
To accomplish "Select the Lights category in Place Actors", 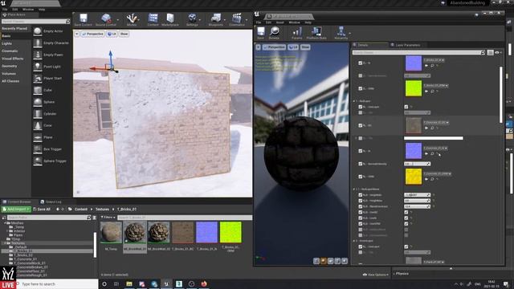I will tap(6, 43).
